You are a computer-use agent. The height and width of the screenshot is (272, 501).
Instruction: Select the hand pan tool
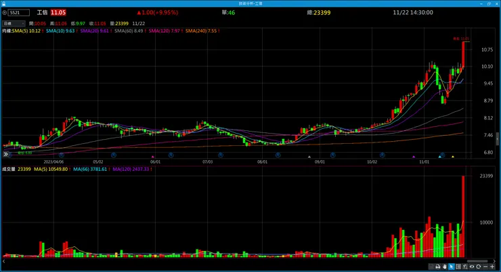[x=444, y=267]
